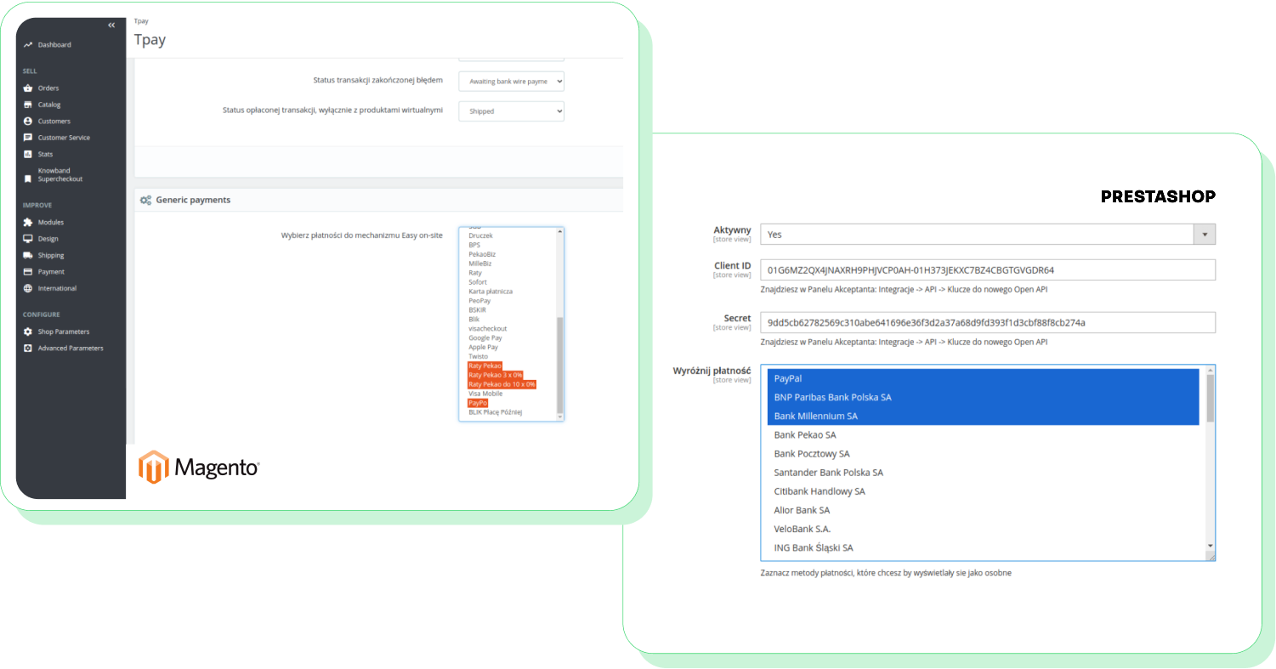This screenshot has height=669, width=1276.
Task: Open the Aktywny Yes dropdown
Action: pyautogui.click(x=986, y=235)
